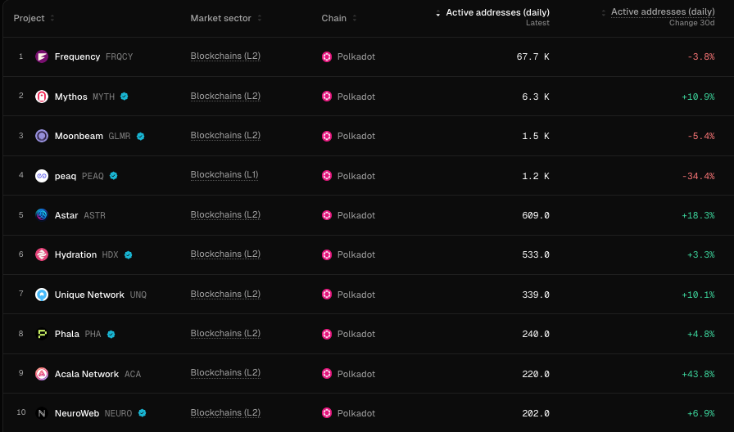Viewport: 734px width, 432px height.
Task: Click the Polkadot chain icon in Acala Network row
Action: point(327,374)
